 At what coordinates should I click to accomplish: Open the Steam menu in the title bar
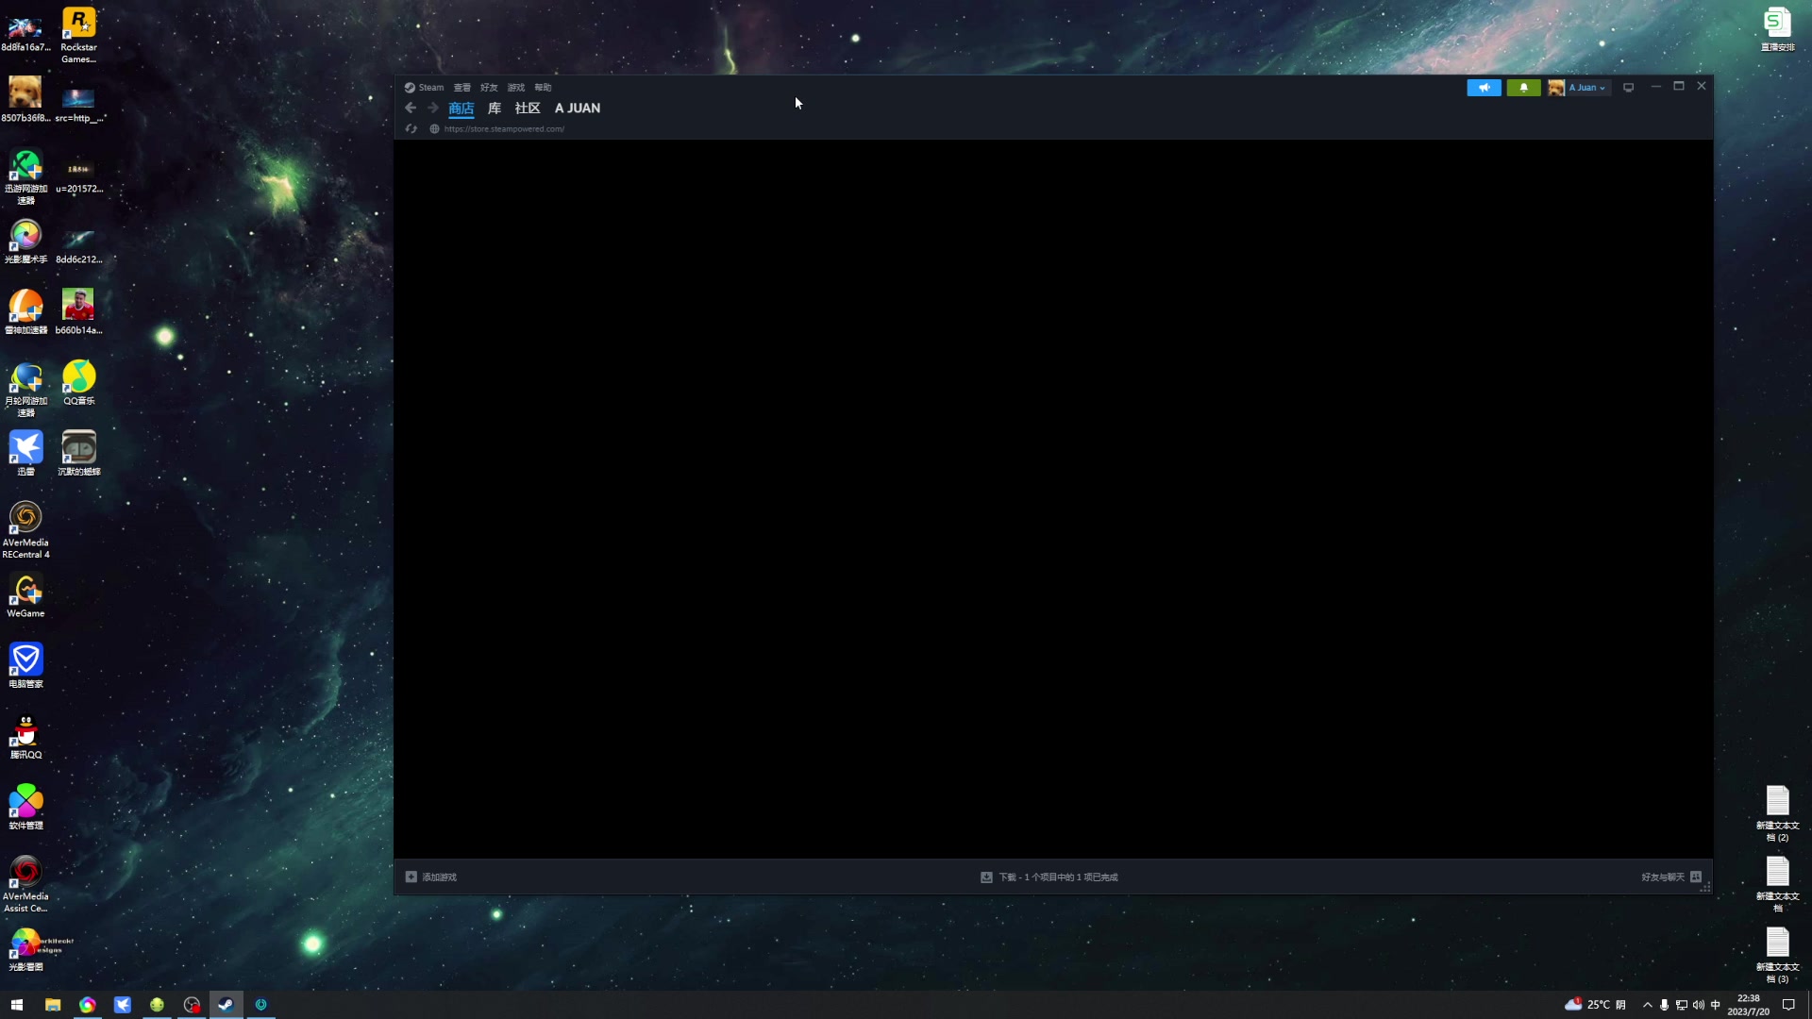(425, 88)
